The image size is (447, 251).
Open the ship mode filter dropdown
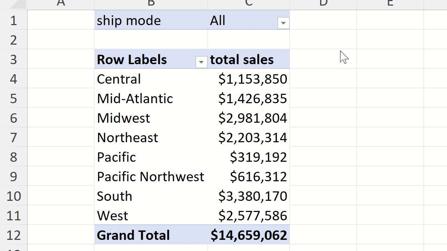[283, 23]
